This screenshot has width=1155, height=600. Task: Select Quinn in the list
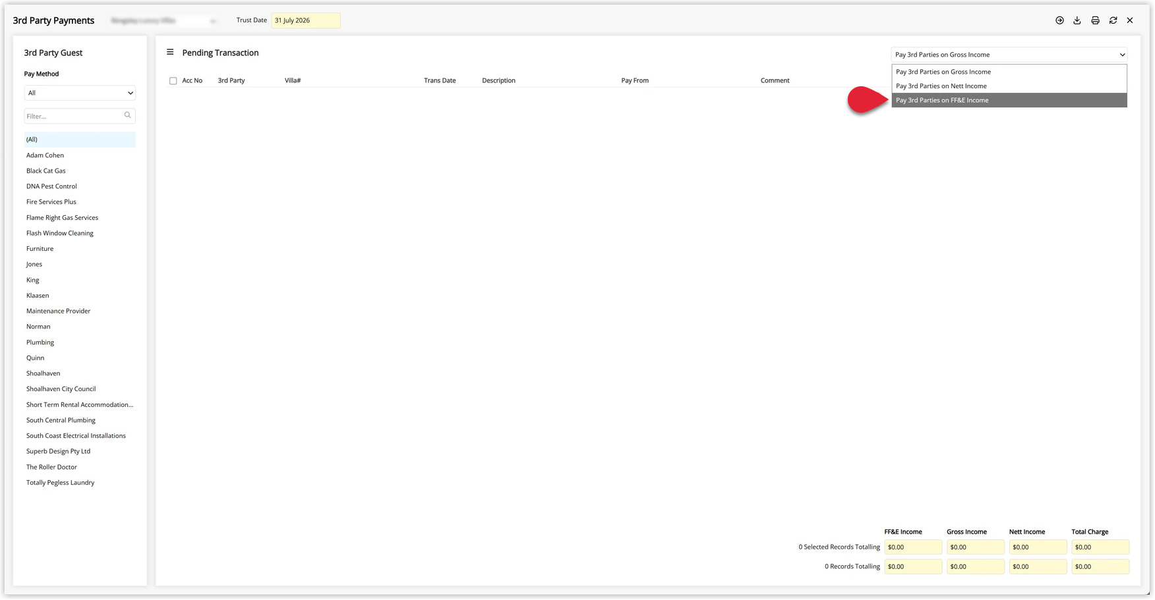80,358
